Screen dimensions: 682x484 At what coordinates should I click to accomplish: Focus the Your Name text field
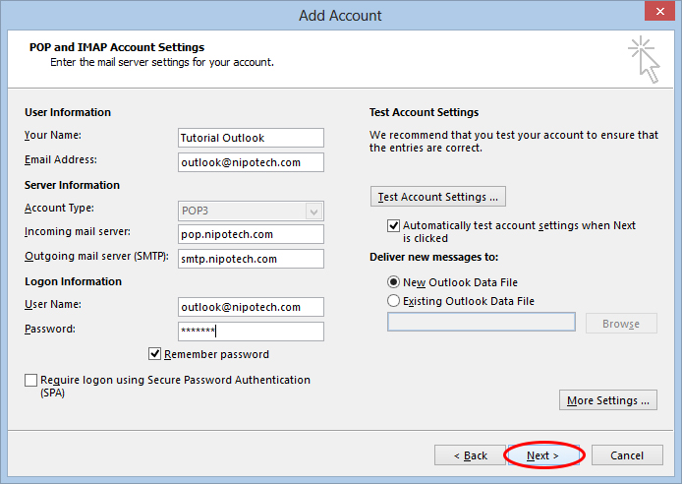click(251, 138)
